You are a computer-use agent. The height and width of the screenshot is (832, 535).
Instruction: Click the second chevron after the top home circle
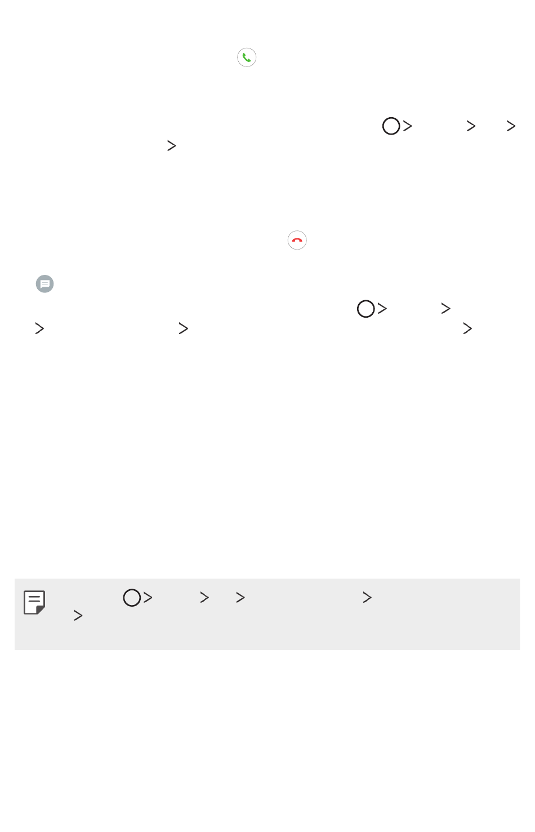[471, 126]
